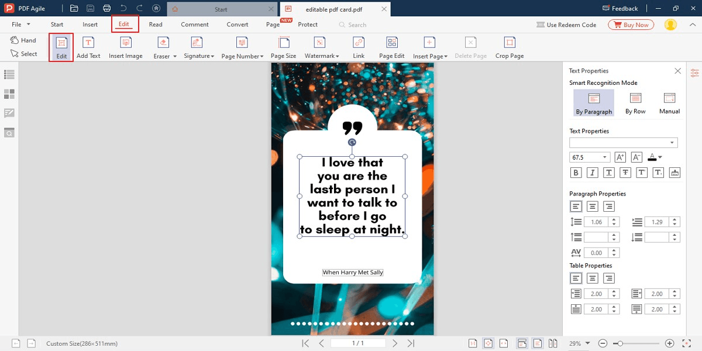Set paragraph alignment to right
The width and height of the screenshot is (702, 351).
coord(609,207)
